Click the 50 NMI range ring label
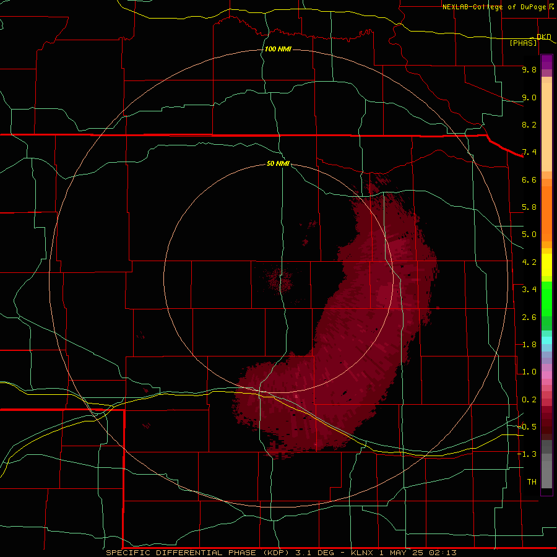The image size is (557, 557). [x=278, y=163]
